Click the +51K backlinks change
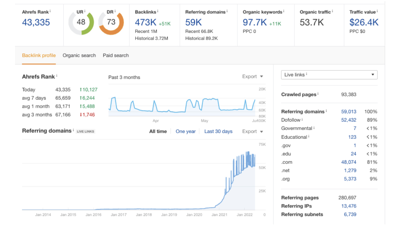This screenshot has width=401, height=225. (x=165, y=24)
